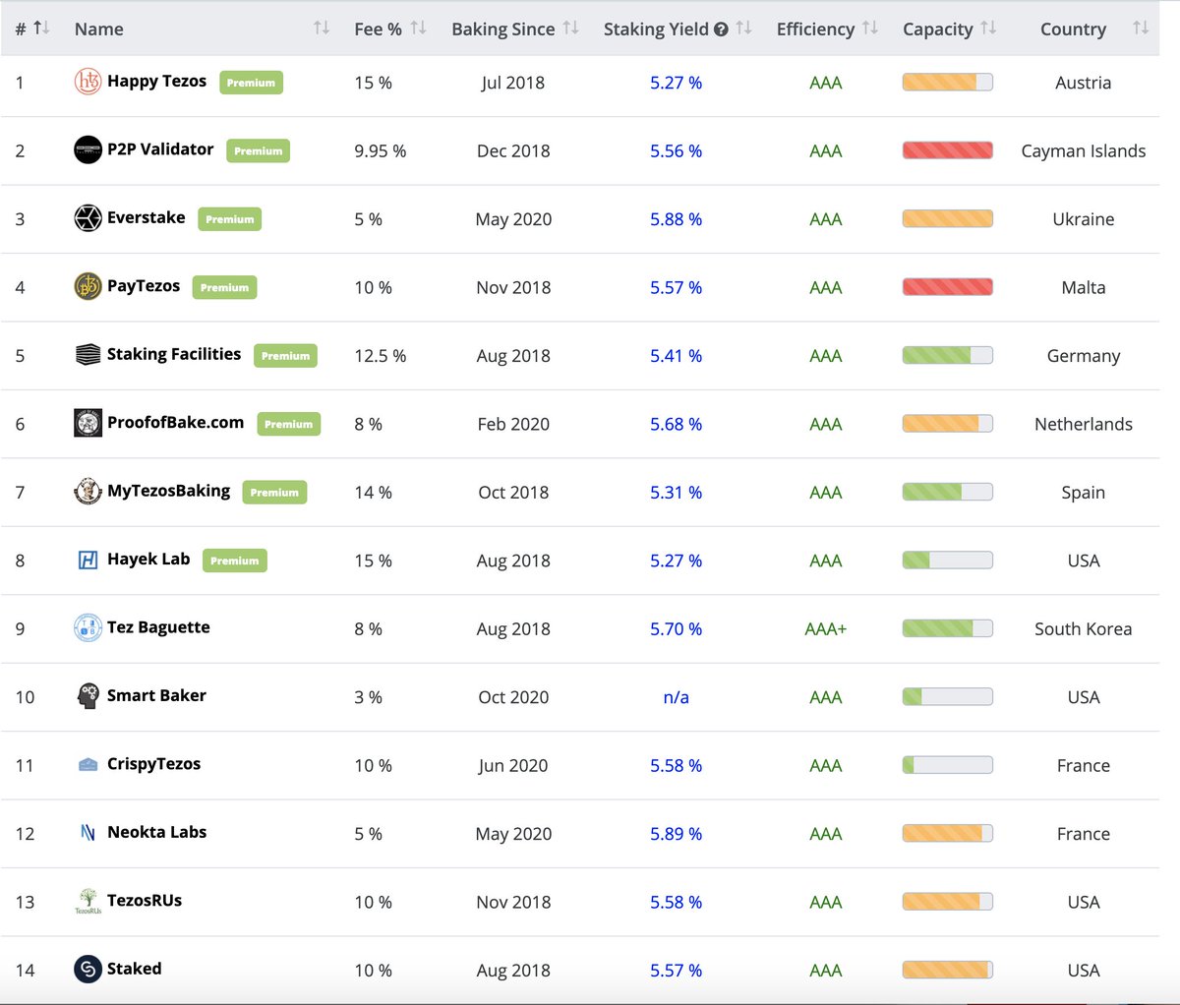
Task: Click the Happy Tezos logo icon
Action: [x=88, y=82]
